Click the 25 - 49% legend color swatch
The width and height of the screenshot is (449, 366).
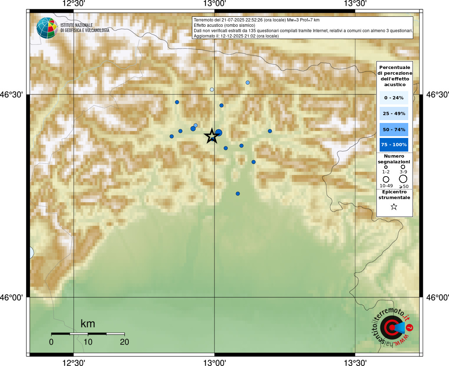[x=394, y=113]
